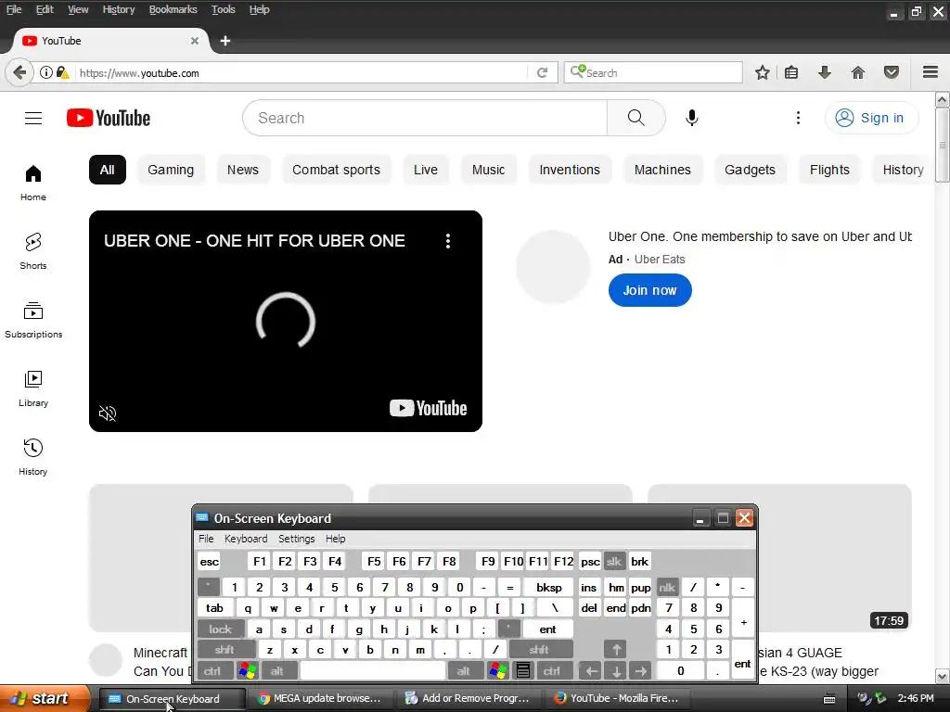Open the Firefox downloads arrow

coord(825,72)
